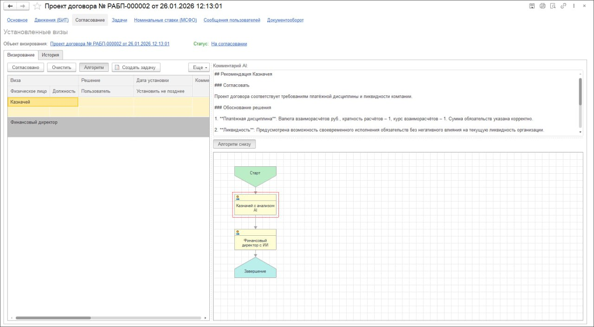Click the Очистить button
The height and width of the screenshot is (327, 594).
pos(61,67)
